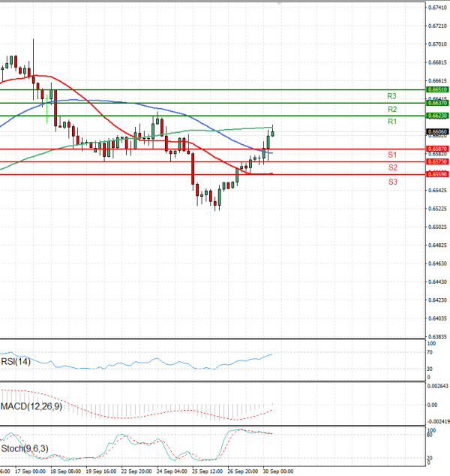Select the 18 Sep 08:00 time label

coord(64,472)
